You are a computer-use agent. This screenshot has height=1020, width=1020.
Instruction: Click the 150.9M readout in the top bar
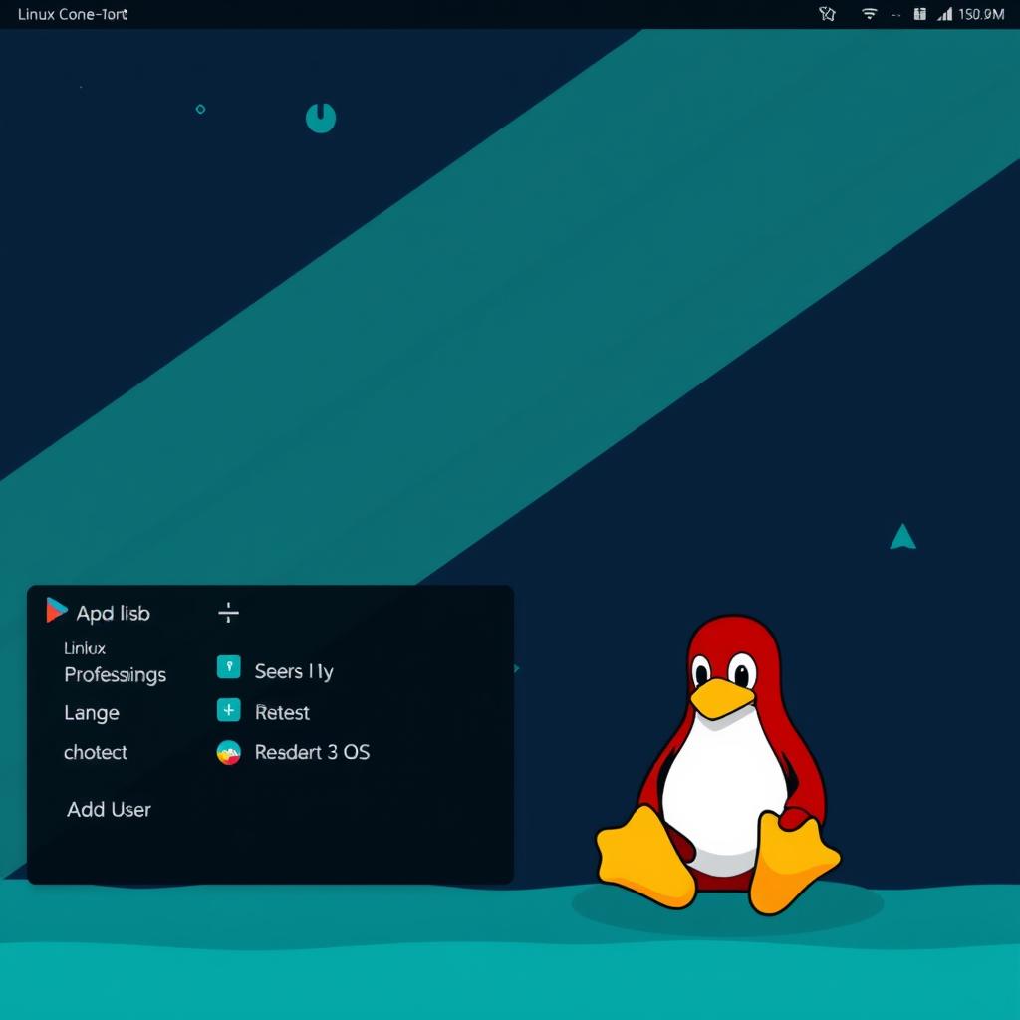pos(981,14)
